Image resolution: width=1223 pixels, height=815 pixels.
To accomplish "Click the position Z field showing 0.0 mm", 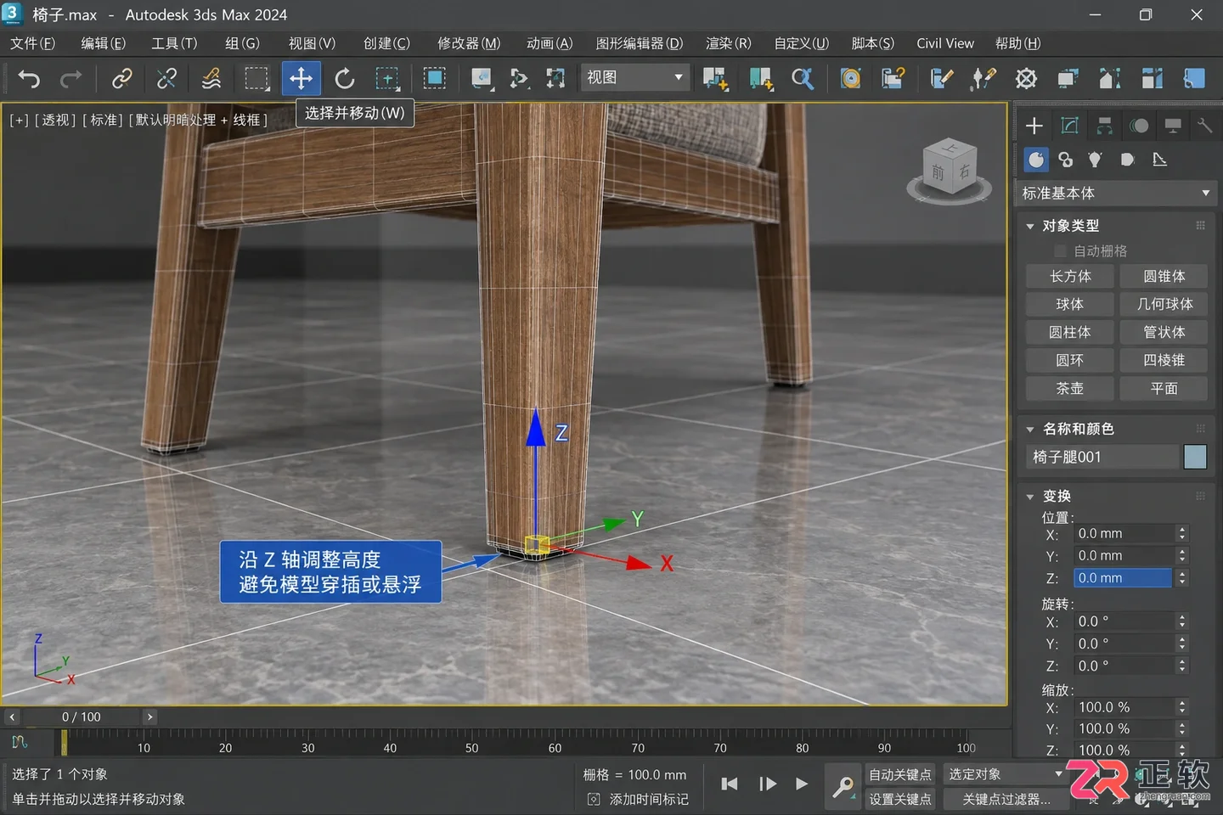I will (x=1123, y=578).
